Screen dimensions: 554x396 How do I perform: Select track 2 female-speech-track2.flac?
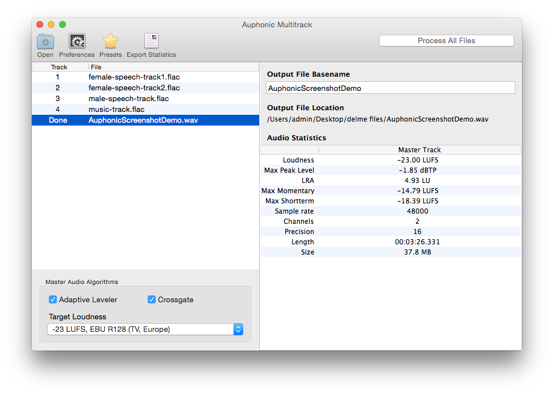pos(145,87)
